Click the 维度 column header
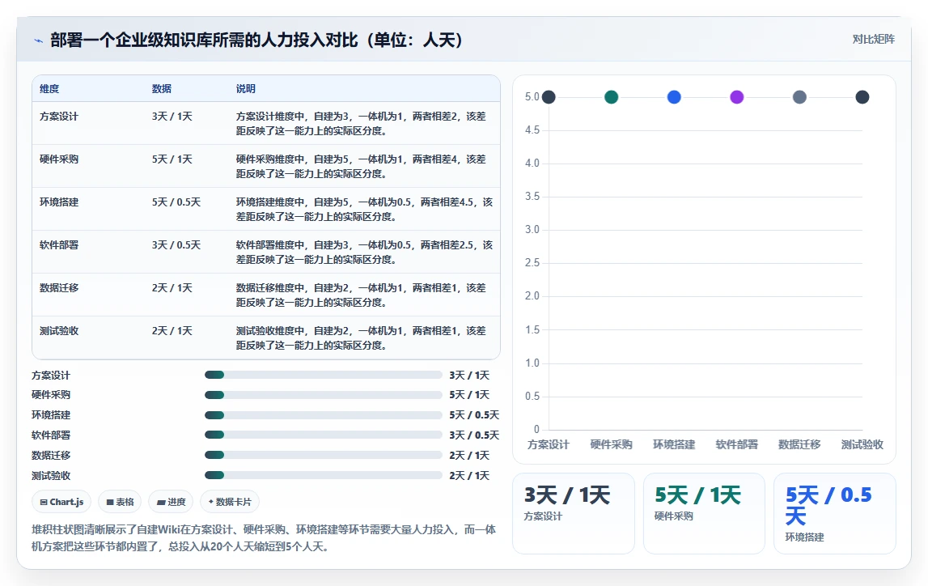This screenshot has height=586, width=928. click(49, 89)
